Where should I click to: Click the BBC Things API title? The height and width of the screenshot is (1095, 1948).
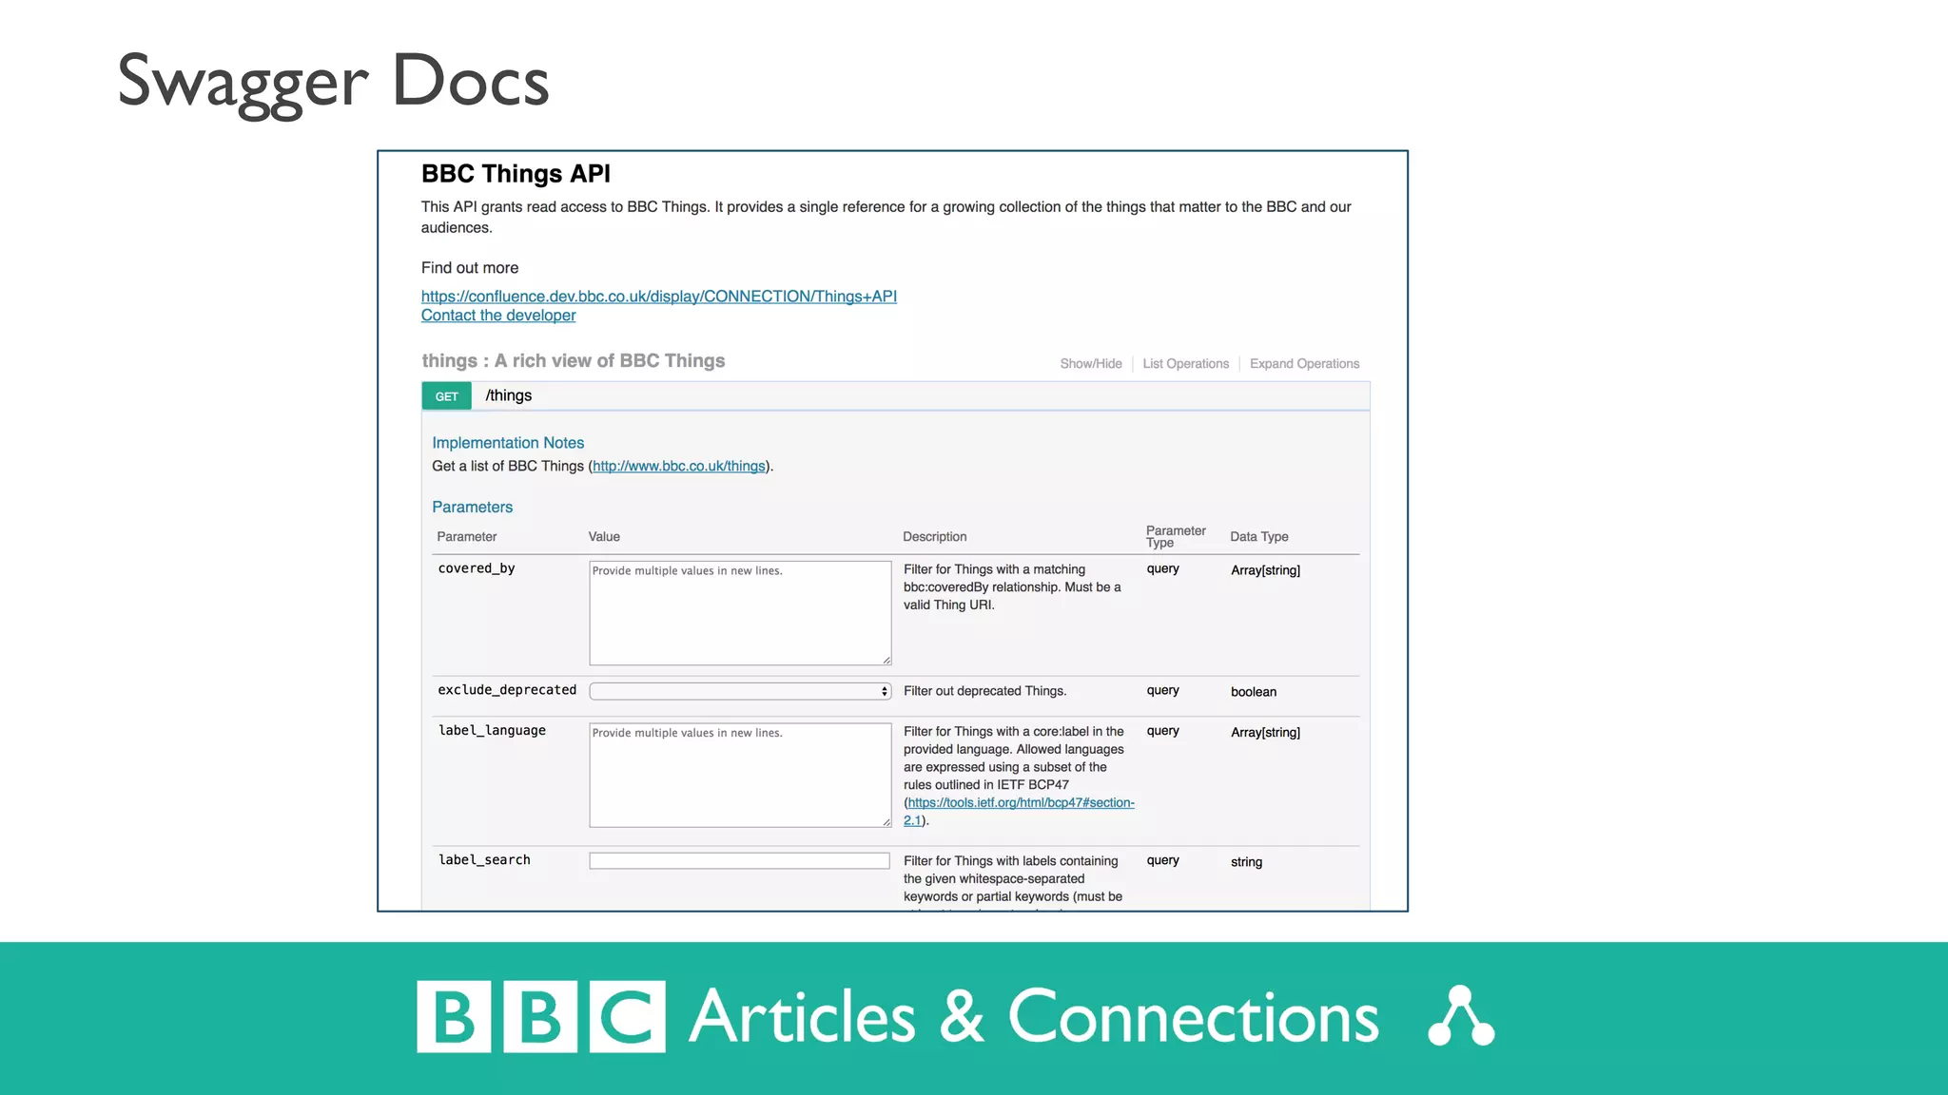click(x=516, y=174)
